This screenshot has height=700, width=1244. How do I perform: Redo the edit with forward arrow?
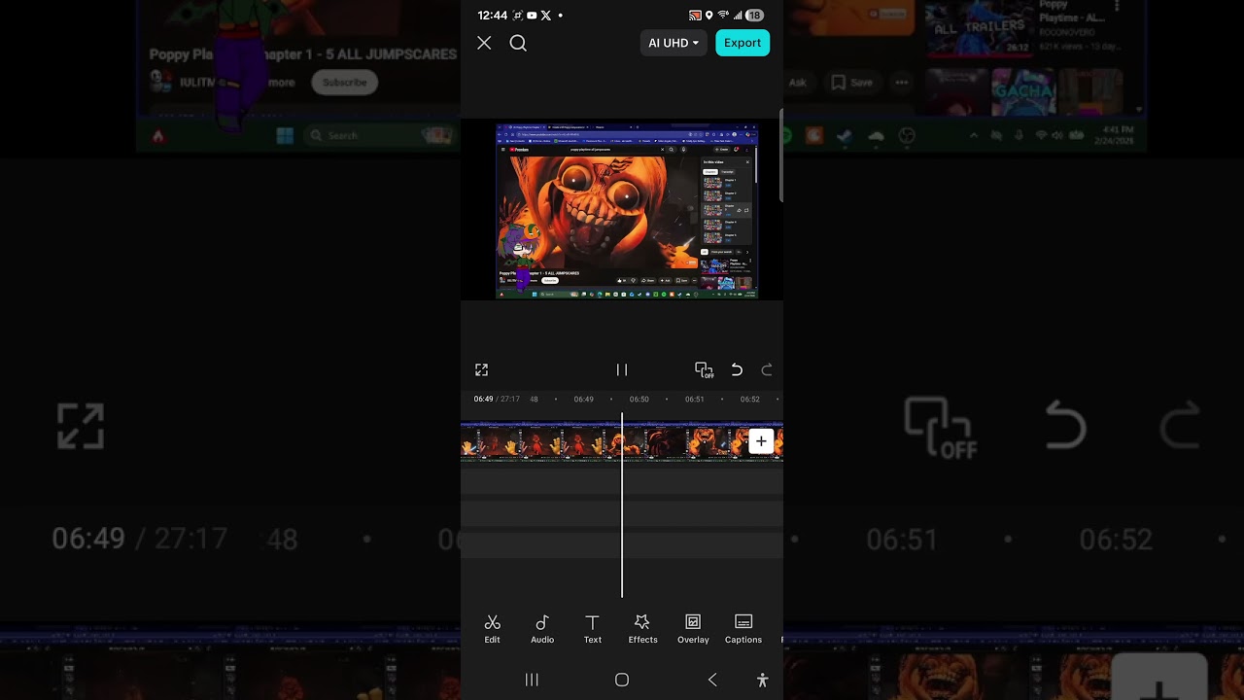[767, 369]
